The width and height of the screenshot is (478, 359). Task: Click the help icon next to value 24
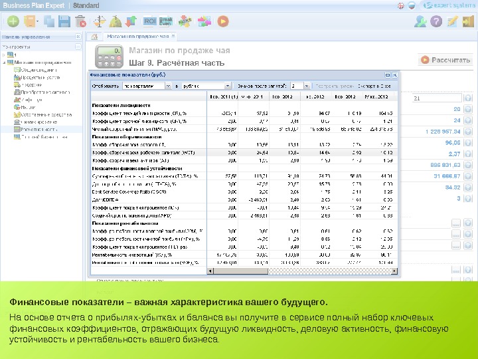coord(467,120)
